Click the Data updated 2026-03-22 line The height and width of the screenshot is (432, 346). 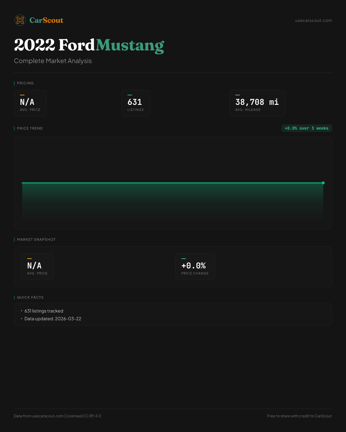click(x=53, y=319)
